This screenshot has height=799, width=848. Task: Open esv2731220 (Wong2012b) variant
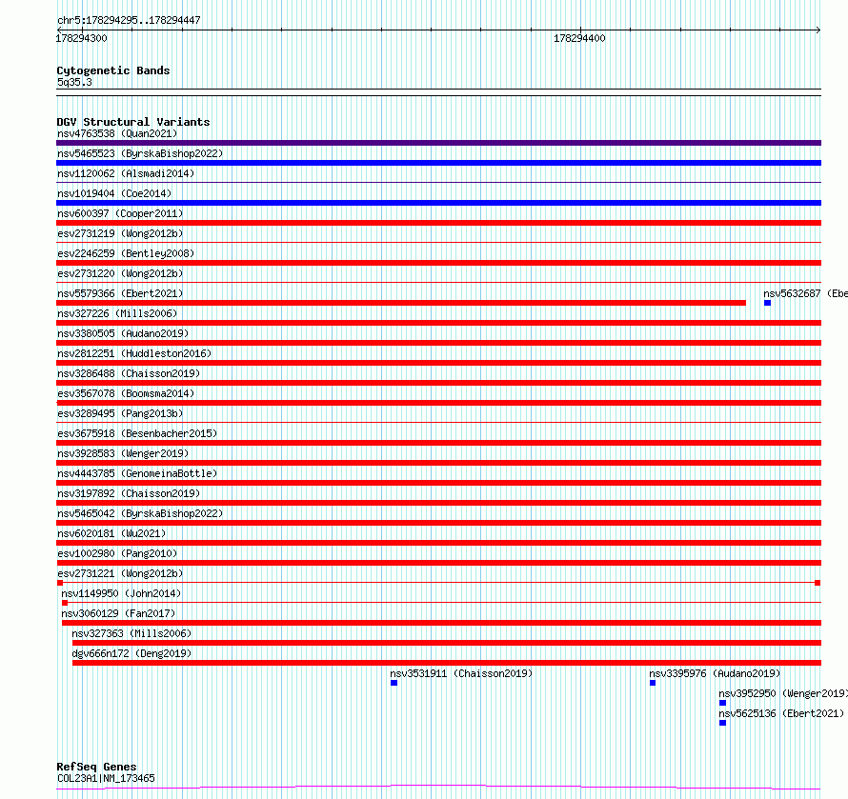point(120,273)
